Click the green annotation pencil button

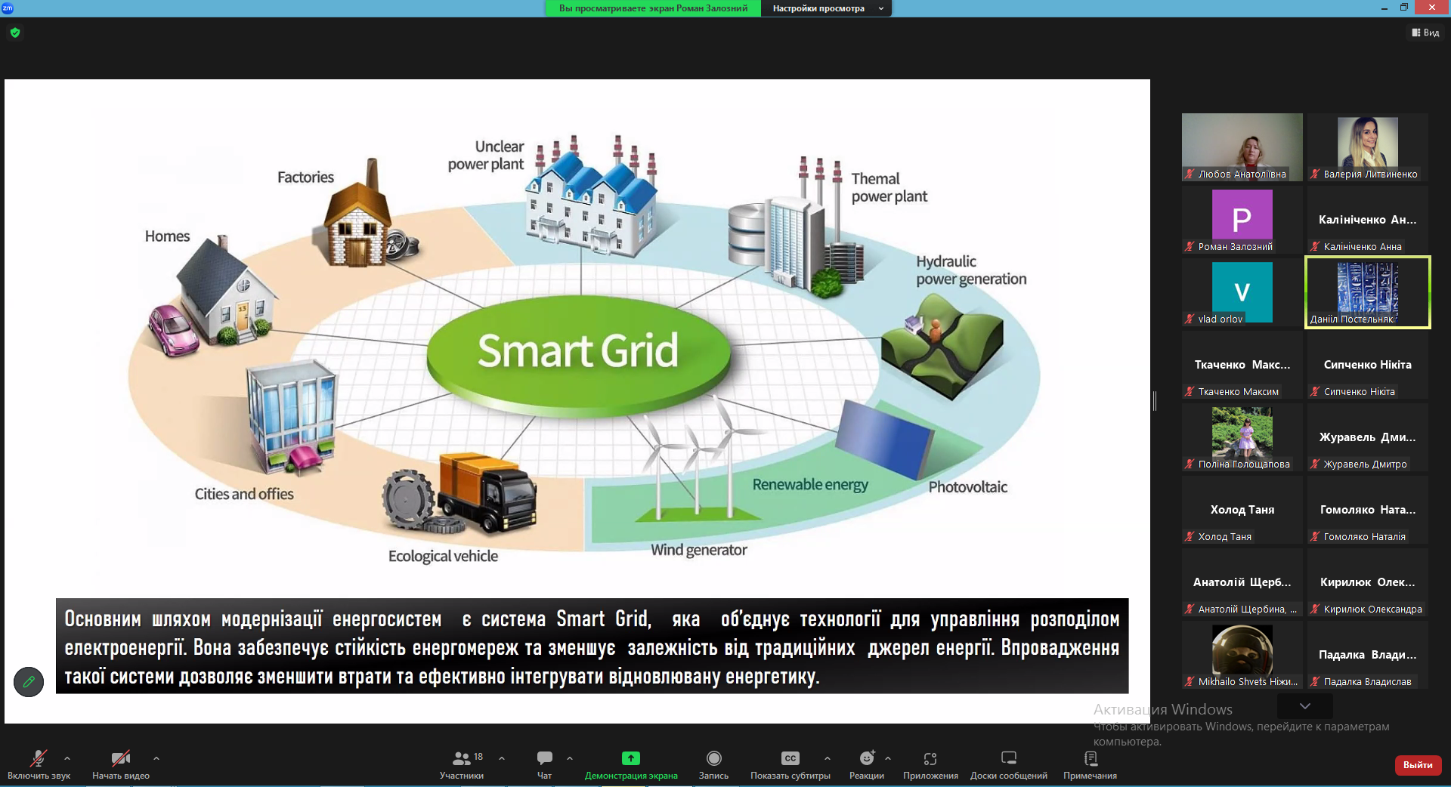click(29, 682)
